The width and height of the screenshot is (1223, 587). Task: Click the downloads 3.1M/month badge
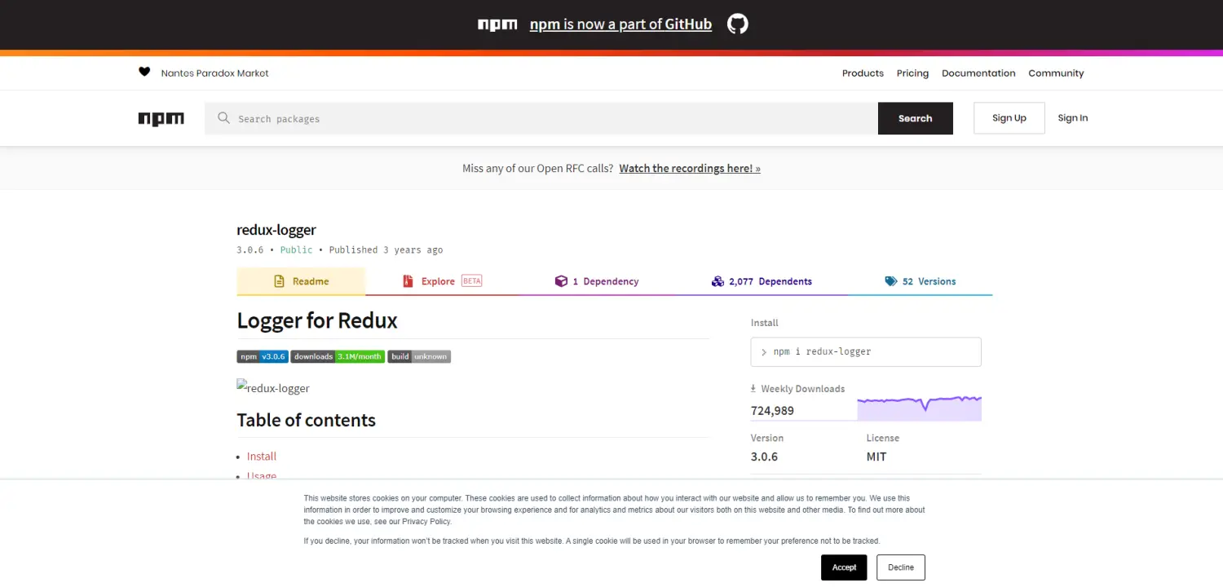pos(338,356)
